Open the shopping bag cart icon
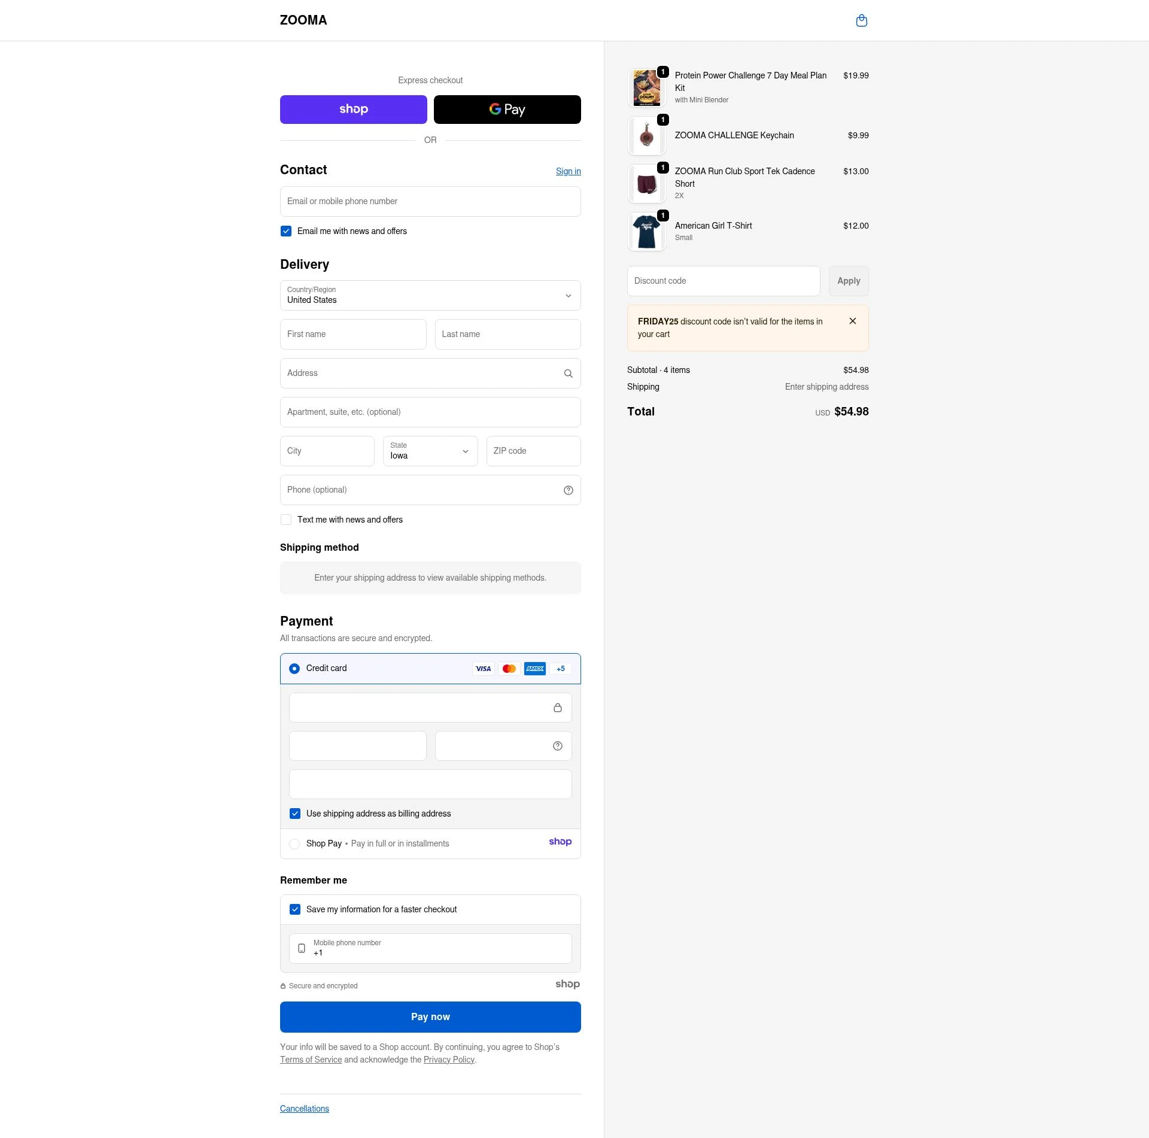This screenshot has height=1138, width=1149. [861, 20]
